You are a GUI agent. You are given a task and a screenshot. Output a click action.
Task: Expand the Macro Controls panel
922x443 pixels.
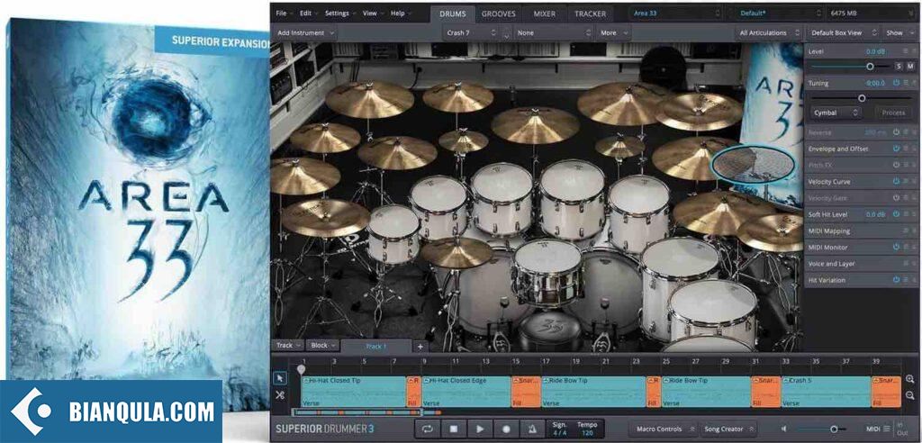[x=662, y=429]
